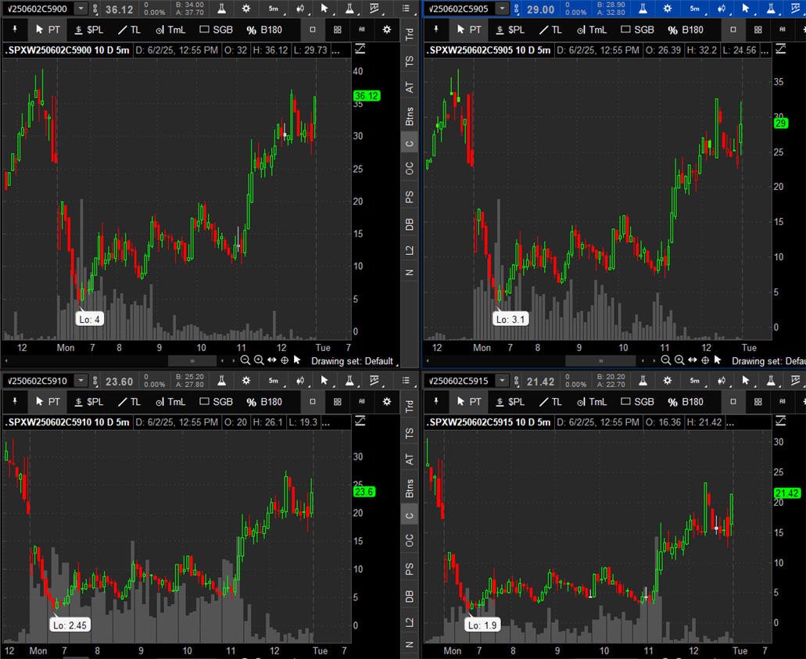
Task: Open the 5m timeframe dropdown on C5910 chart
Action: [274, 381]
